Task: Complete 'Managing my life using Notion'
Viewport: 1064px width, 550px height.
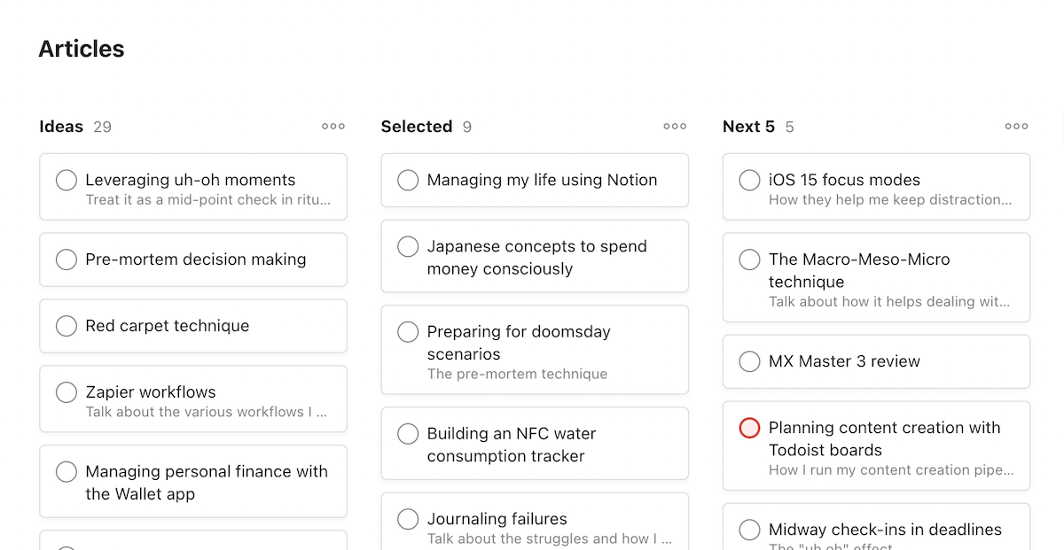Action: [x=408, y=180]
